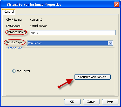
Task: Click the Instance Name label
Action: tap(16, 32)
